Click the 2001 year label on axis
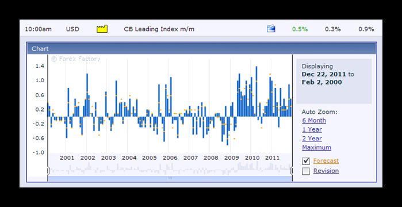Viewport: 402px width, 207px height. (x=67, y=158)
